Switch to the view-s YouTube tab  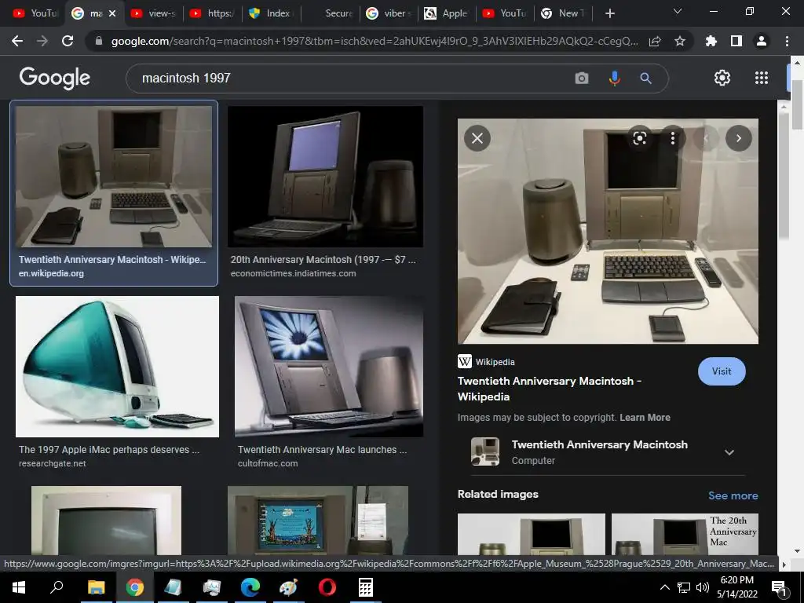(153, 13)
